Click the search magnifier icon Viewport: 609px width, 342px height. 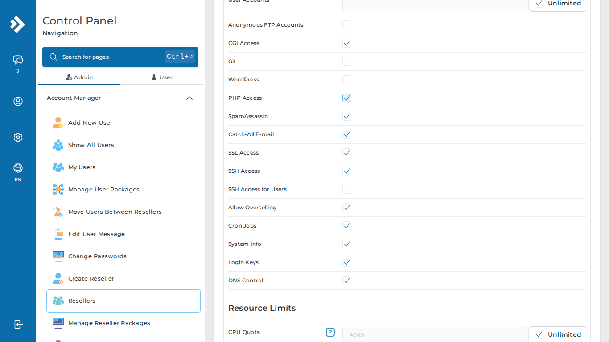point(53,57)
